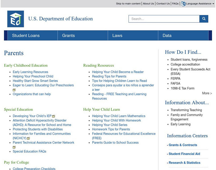
Task: Click College accreditation in sidebar
Action: point(185,64)
